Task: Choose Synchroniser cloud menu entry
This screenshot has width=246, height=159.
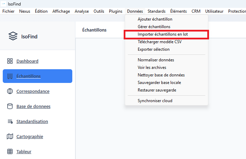Action: tap(155, 101)
